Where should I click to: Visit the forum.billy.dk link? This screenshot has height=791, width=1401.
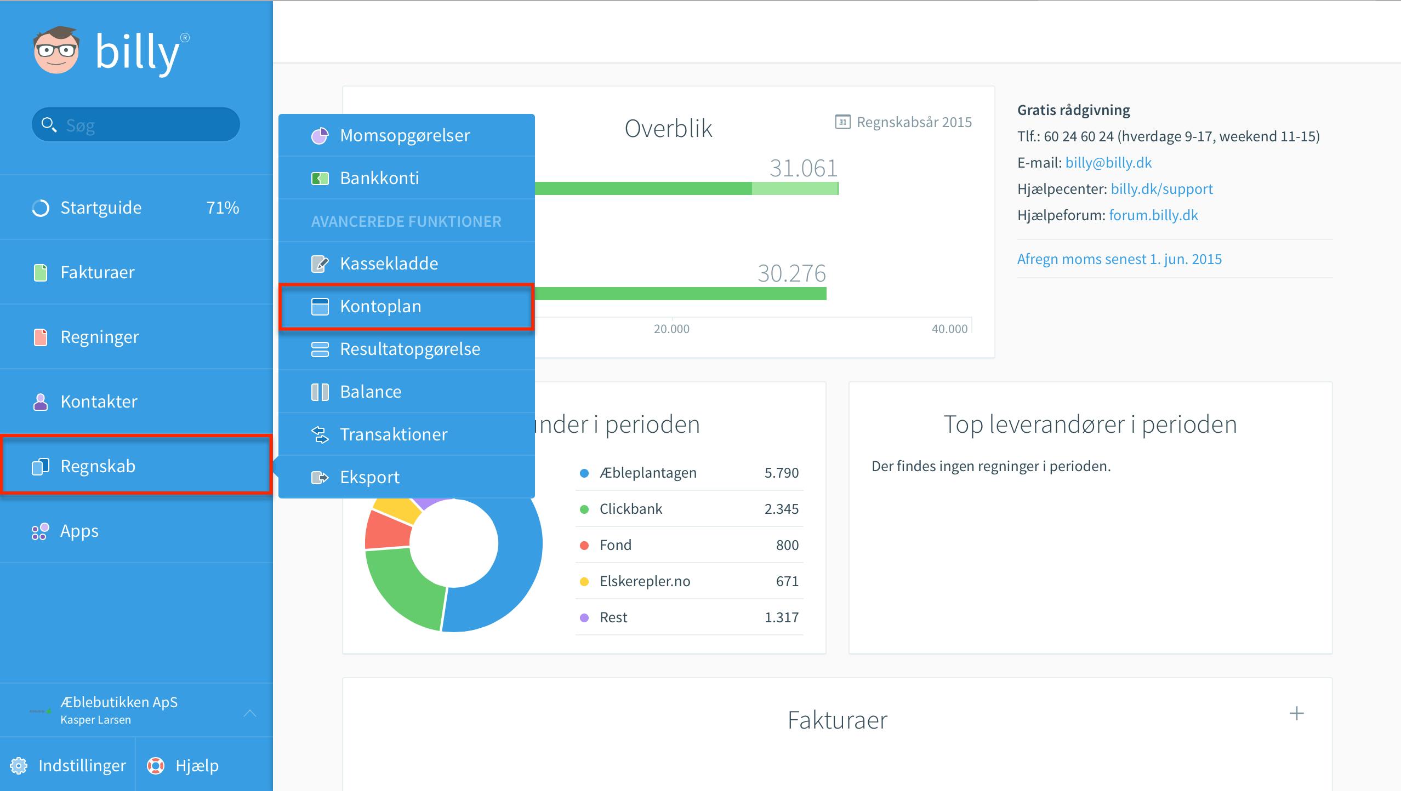pos(1153,215)
